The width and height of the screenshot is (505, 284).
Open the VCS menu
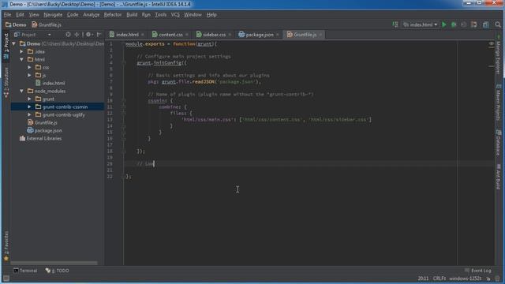pyautogui.click(x=175, y=15)
